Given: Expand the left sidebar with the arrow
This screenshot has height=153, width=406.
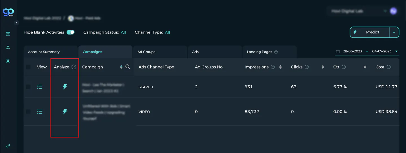Looking at the screenshot, I should click(x=17, y=23).
